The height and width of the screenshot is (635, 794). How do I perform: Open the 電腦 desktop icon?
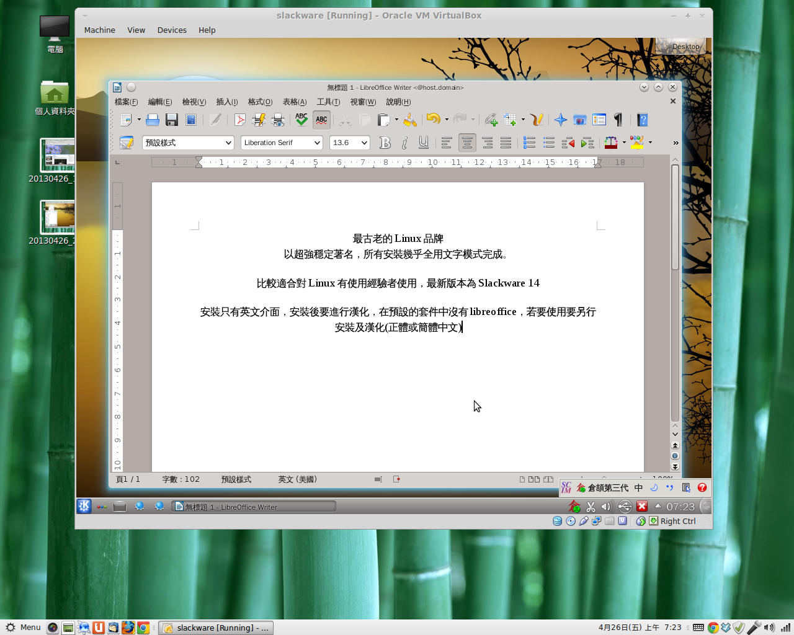tap(55, 34)
